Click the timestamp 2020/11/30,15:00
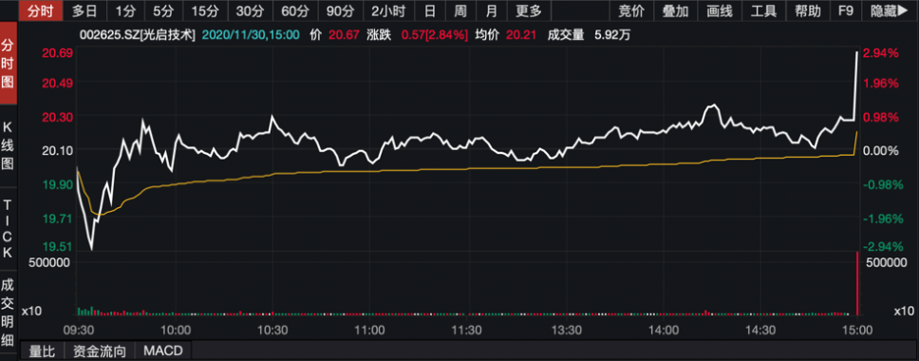 coord(250,35)
